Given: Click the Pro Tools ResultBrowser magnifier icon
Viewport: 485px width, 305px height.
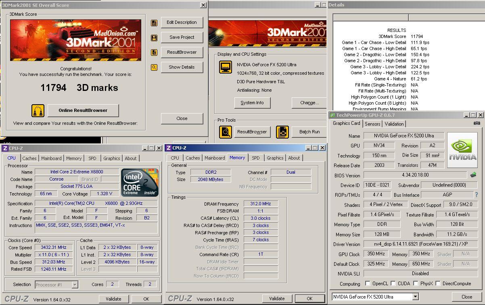Looking at the screenshot, I should [x=226, y=132].
